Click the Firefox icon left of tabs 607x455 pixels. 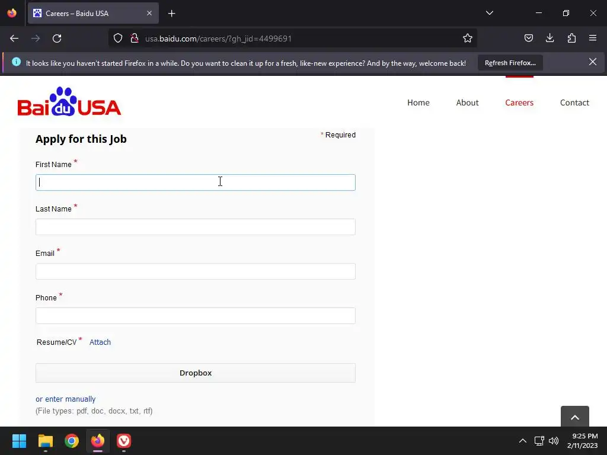(x=12, y=13)
